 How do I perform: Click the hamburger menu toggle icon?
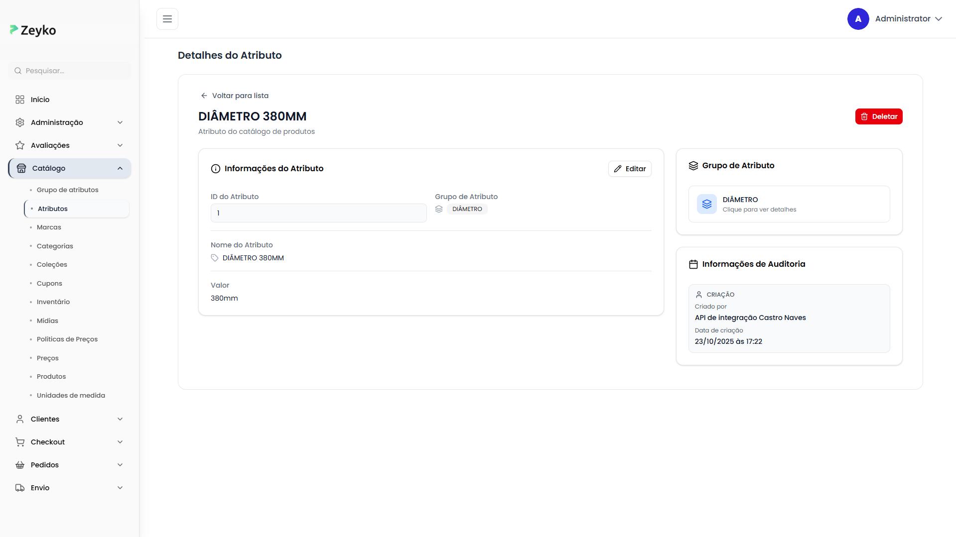[x=167, y=19]
